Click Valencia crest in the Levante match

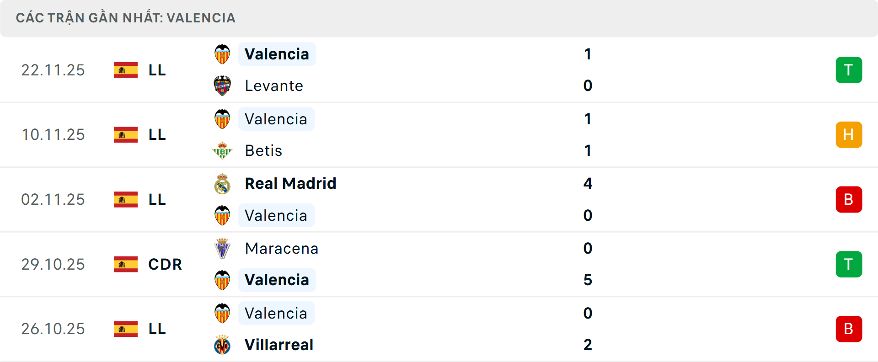point(222,54)
